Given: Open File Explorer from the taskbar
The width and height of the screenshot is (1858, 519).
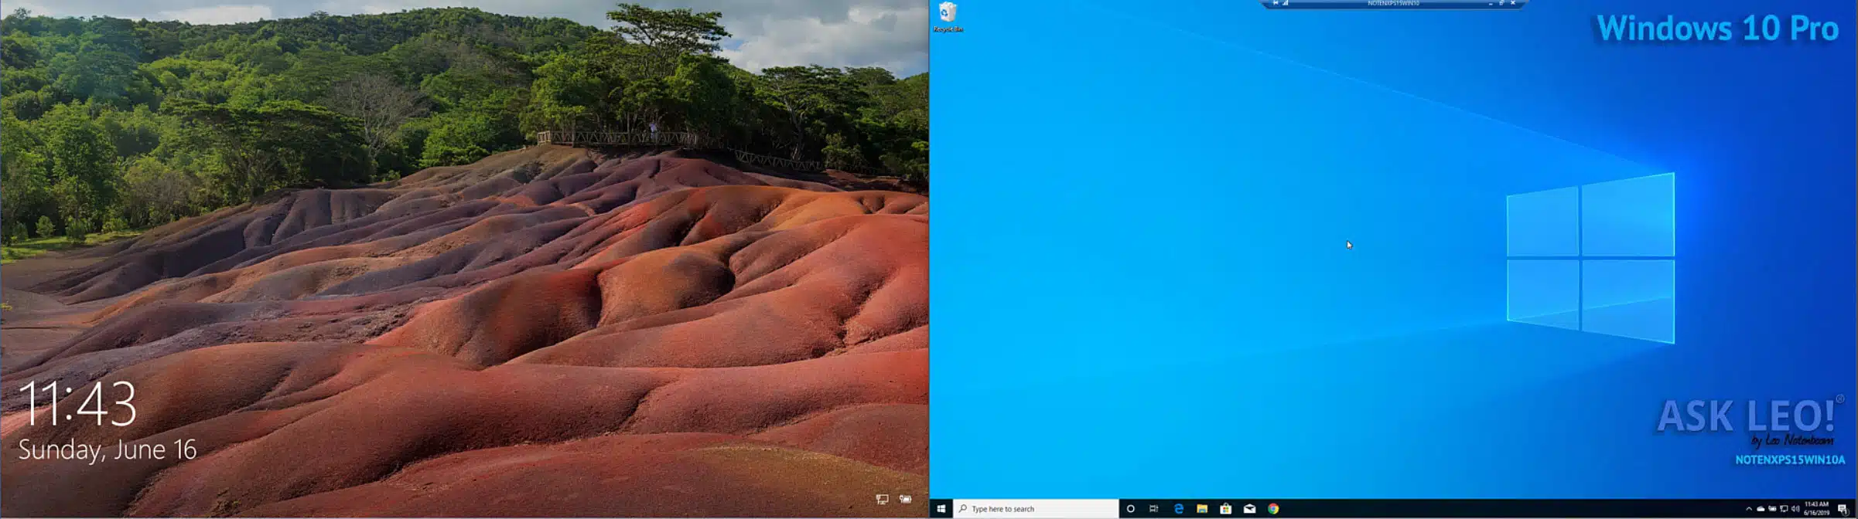Looking at the screenshot, I should (x=1202, y=509).
